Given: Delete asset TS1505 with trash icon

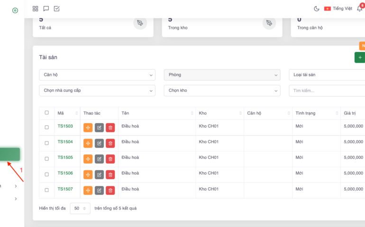Looking at the screenshot, I should [x=110, y=159].
